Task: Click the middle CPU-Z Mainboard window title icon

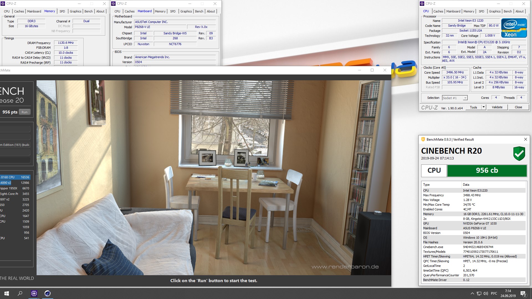Action: (113, 4)
